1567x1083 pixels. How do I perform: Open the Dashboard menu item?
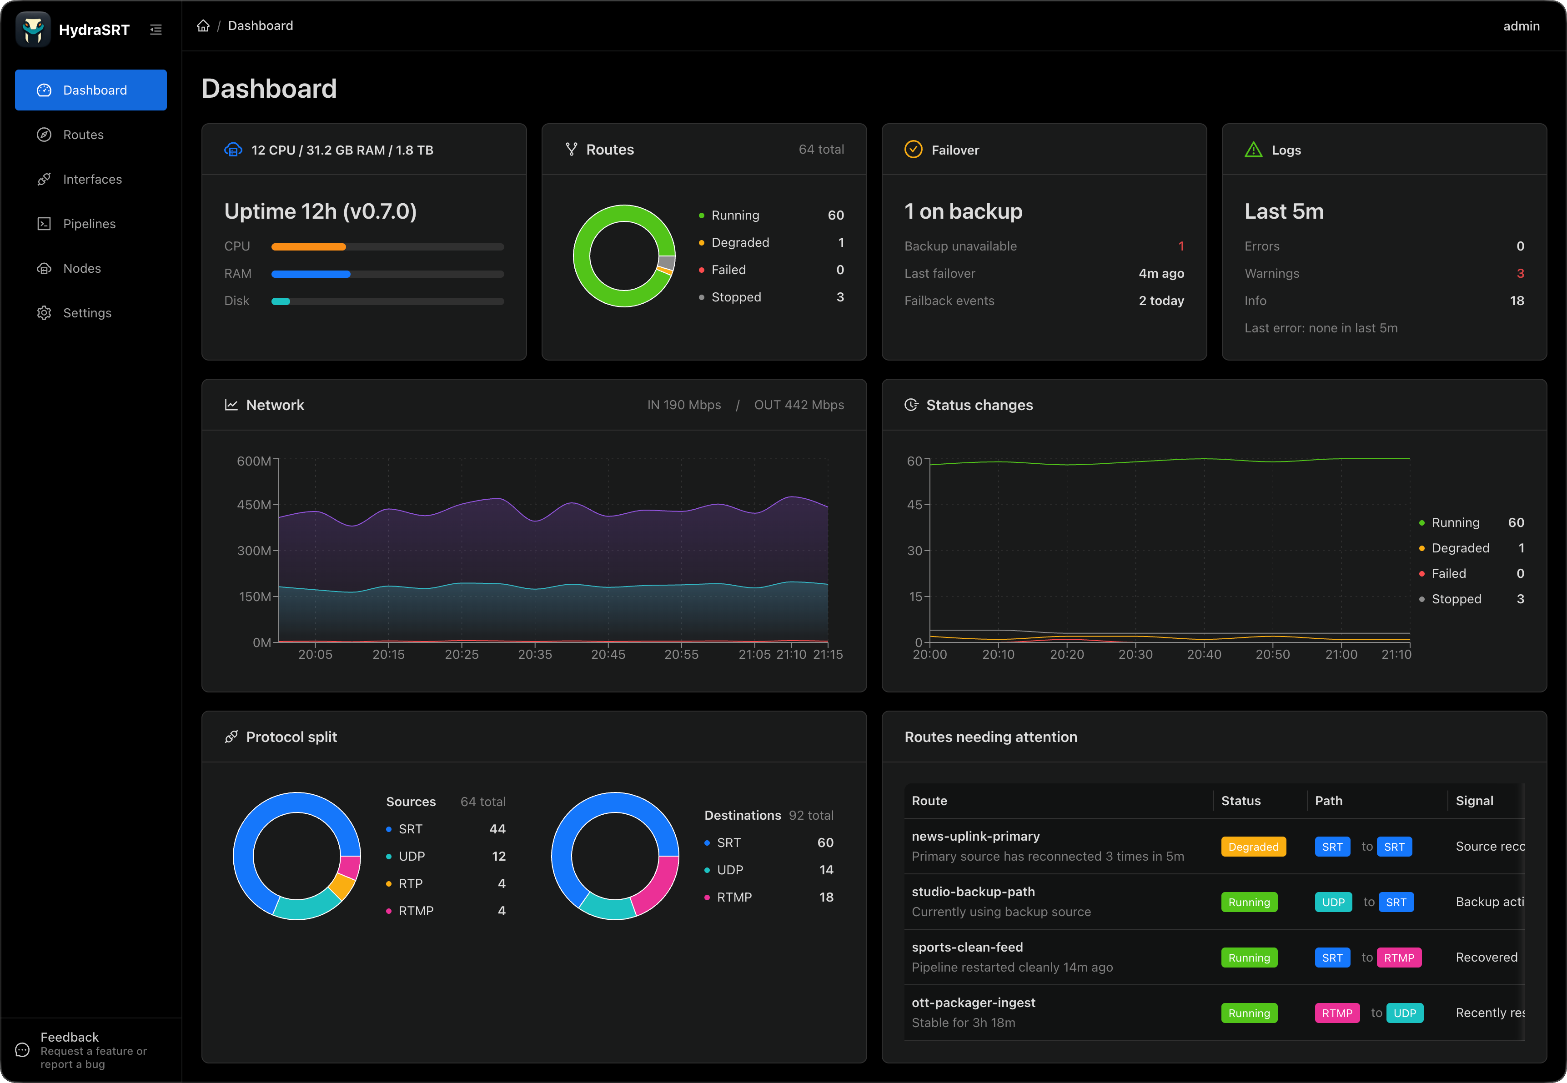point(91,90)
